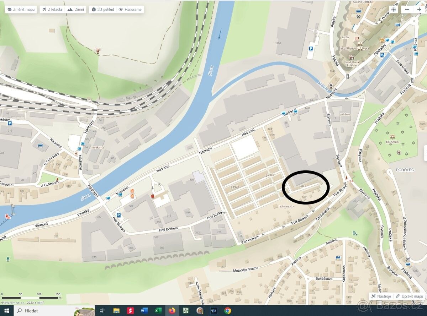Zoom in with the plus button
The width and height of the screenshot is (427, 316).
[419, 10]
